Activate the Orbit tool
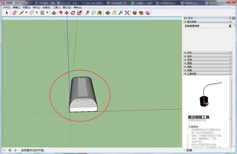Screen dimensions: 237x154 pyautogui.click(x=108, y=13)
